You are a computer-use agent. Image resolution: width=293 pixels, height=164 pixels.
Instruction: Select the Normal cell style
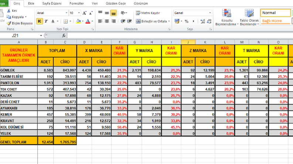[275, 13]
